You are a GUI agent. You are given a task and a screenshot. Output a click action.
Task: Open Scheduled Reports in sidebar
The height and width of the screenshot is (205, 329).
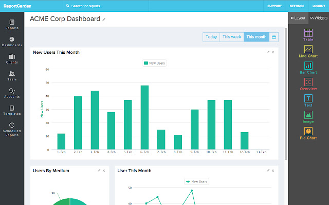tap(12, 128)
